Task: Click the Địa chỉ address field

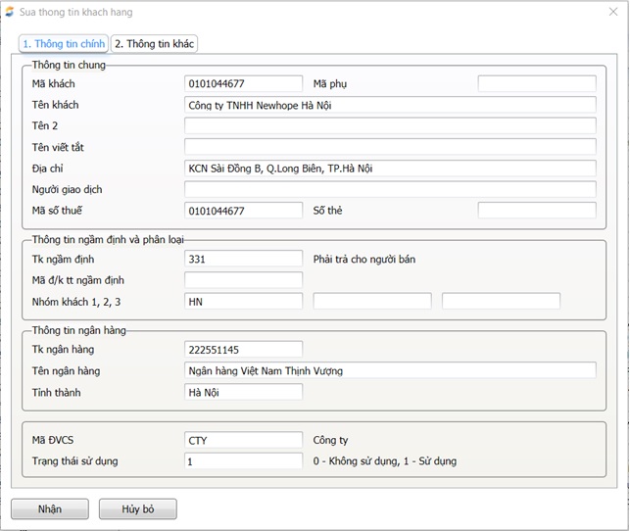Action: 390,169
